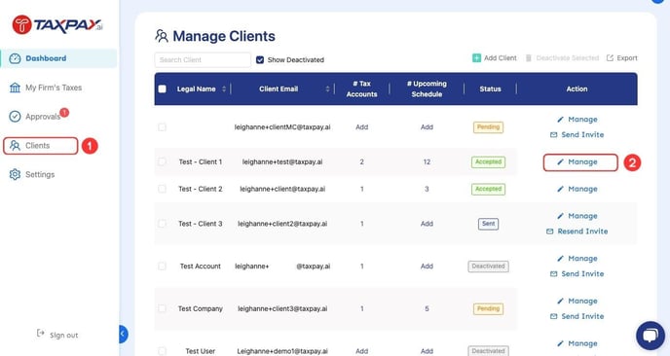
Task: Click email leighanne+test@taxpay.ai
Action: pyautogui.click(x=282, y=161)
